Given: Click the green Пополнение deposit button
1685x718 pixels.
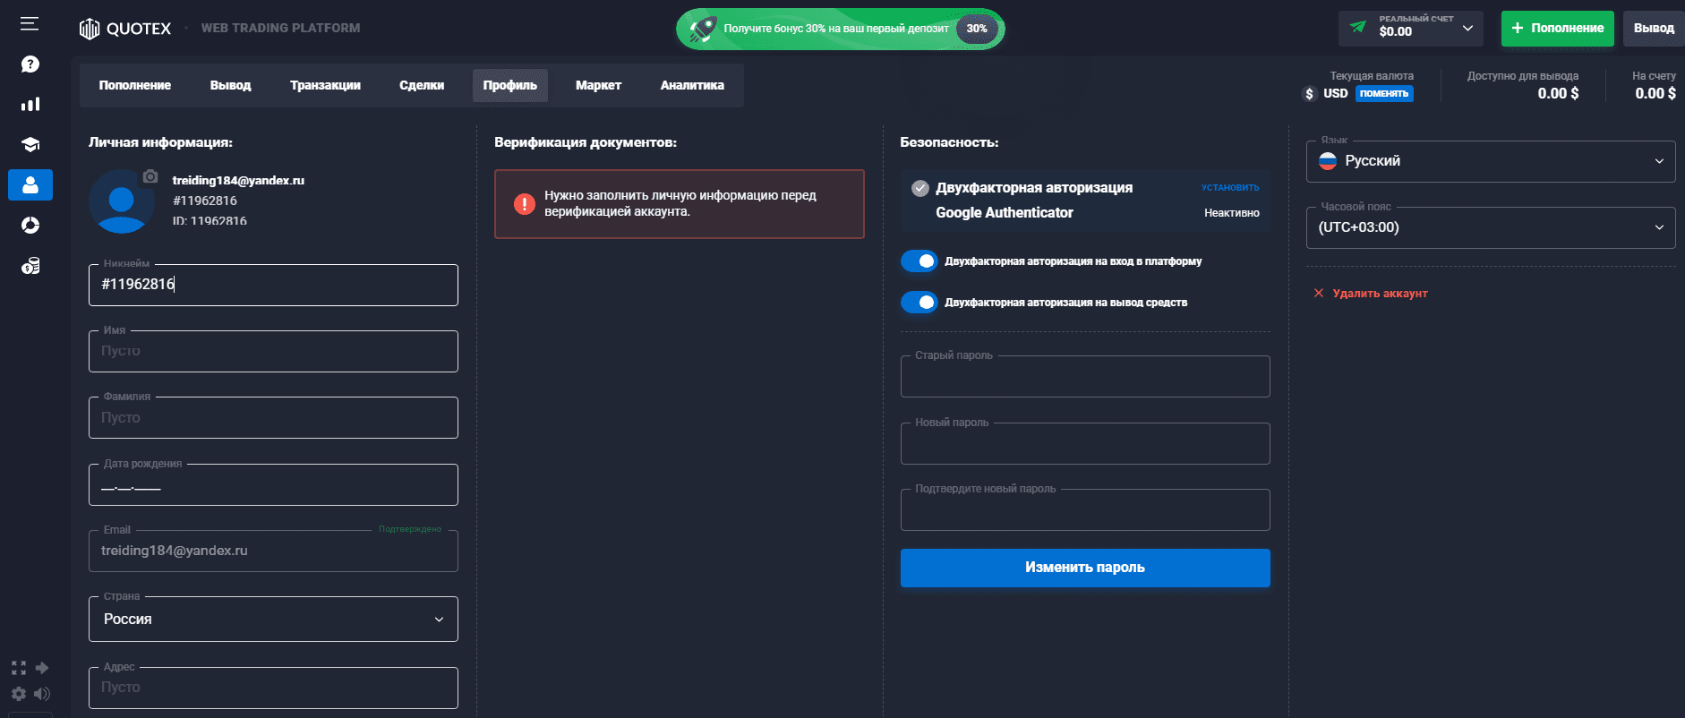Looking at the screenshot, I should pyautogui.click(x=1557, y=29).
